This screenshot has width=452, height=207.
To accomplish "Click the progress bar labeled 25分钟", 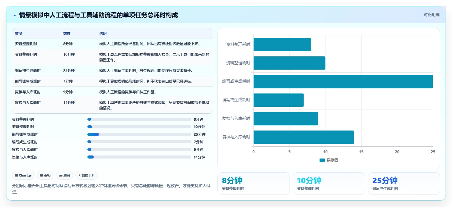I will point(139,134).
